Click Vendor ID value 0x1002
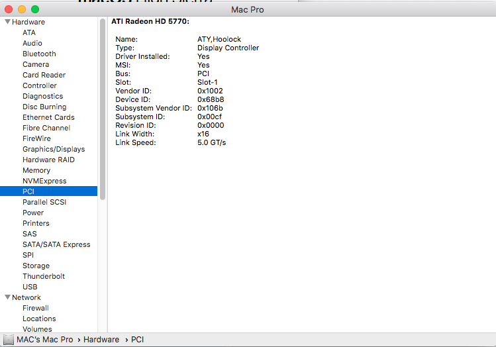Screen dimensions: 496x347 210,91
